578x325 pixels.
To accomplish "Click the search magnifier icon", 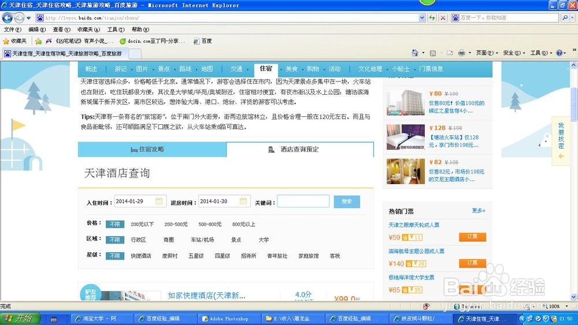I will [x=565, y=18].
